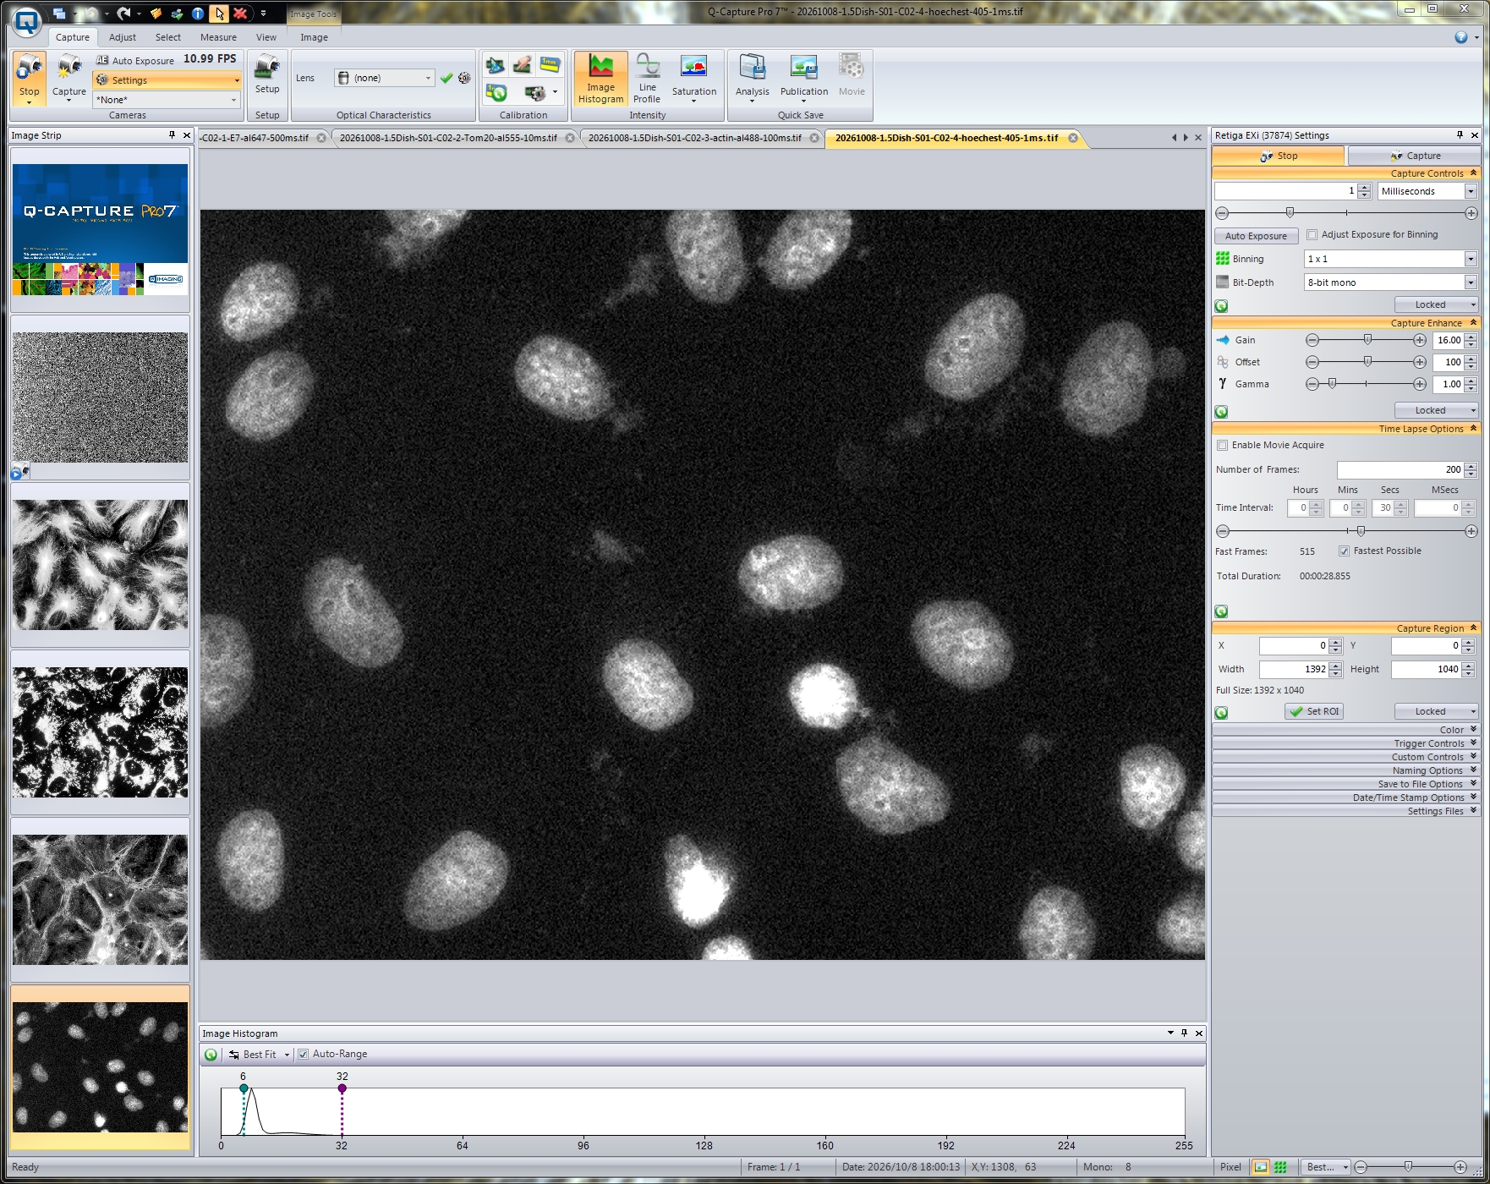The height and width of the screenshot is (1184, 1490).
Task: Click the help icon at top right
Action: 1460,37
